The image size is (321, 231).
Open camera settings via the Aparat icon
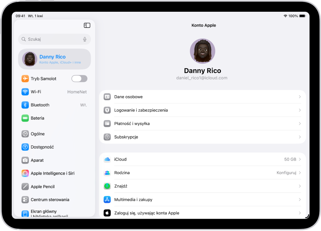coord(25,160)
